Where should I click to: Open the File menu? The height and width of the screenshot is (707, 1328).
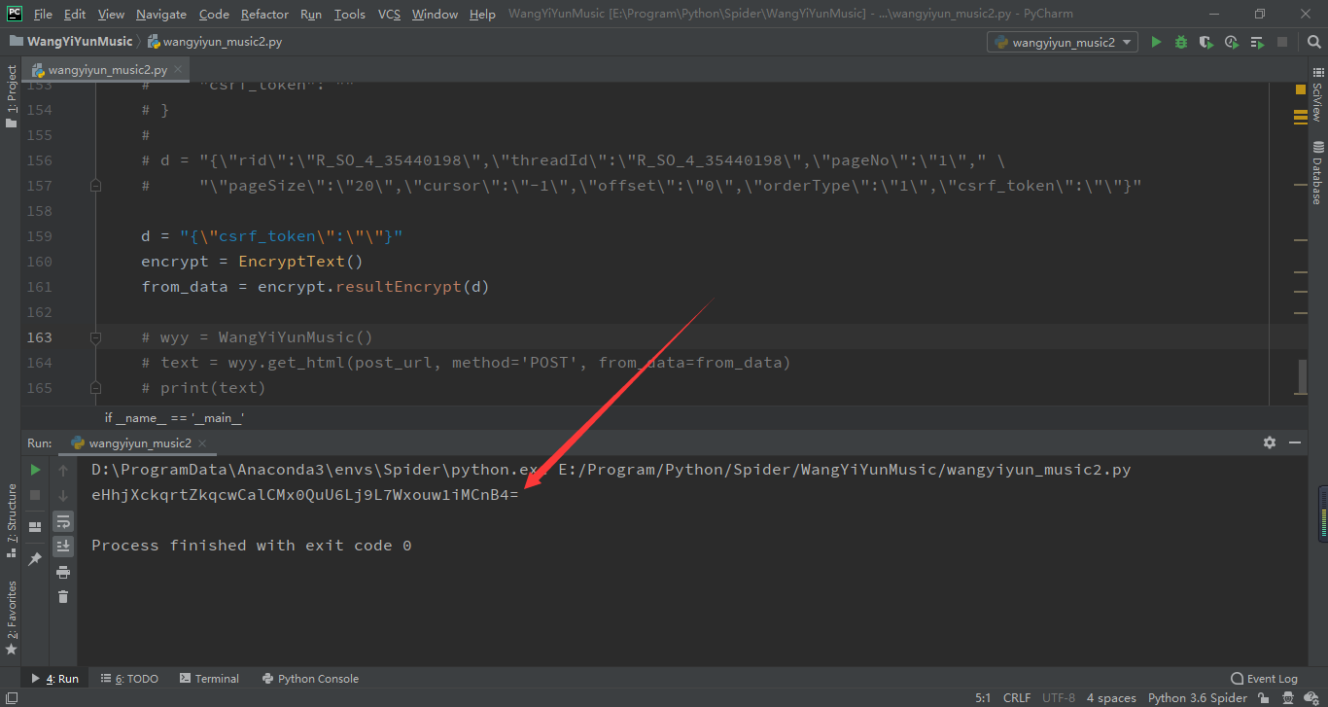[43, 14]
